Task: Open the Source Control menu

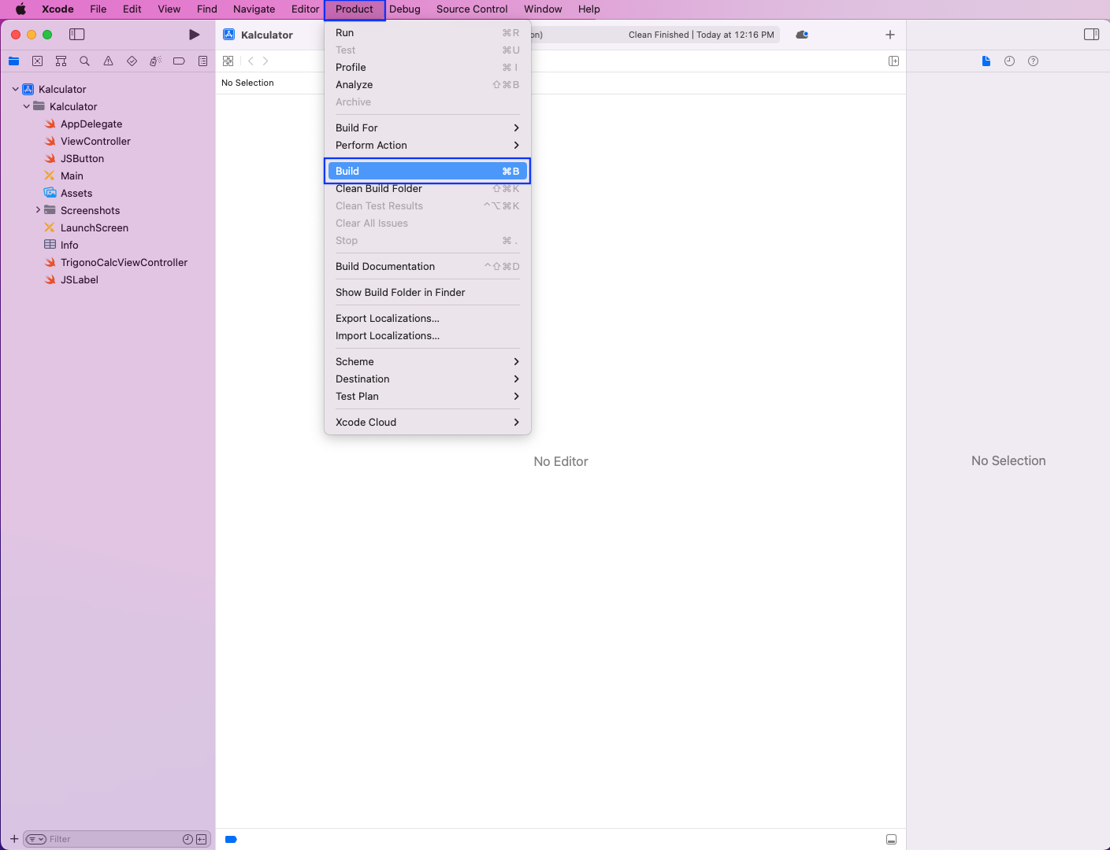Action: (x=472, y=9)
